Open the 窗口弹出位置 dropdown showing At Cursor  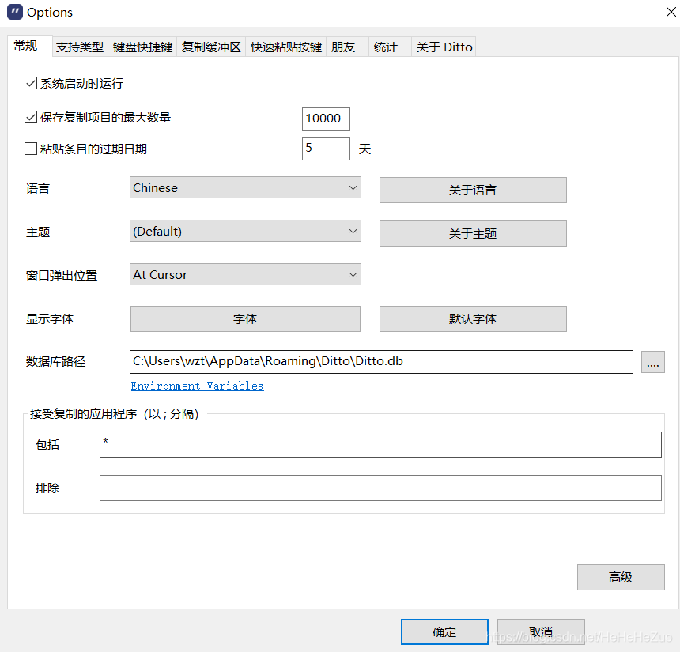[245, 274]
